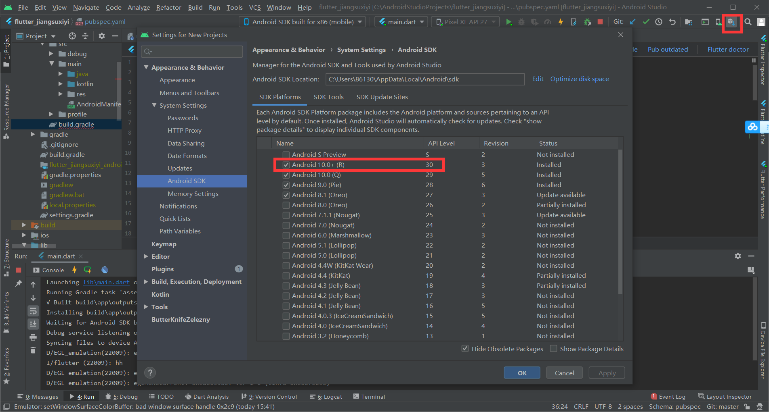Image resolution: width=769 pixels, height=412 pixels.
Task: Toggle Android 8.1 (Oreo) checkbox
Action: pos(286,195)
